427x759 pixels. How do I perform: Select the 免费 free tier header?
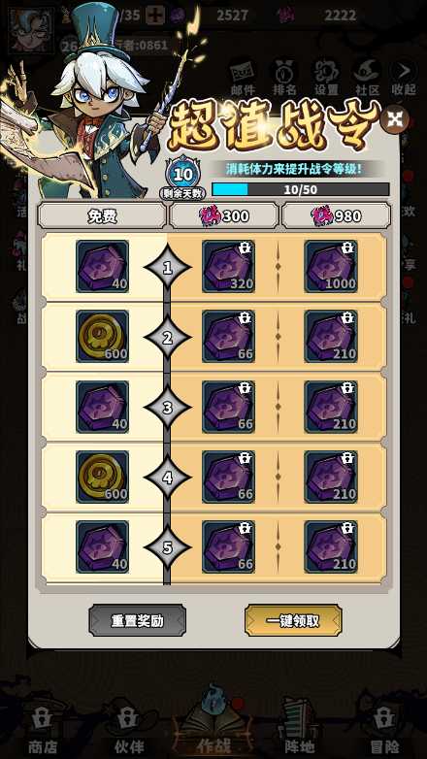coord(102,215)
